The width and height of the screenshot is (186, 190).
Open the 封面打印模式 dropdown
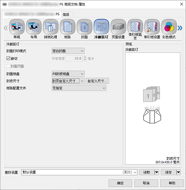pos(68,51)
